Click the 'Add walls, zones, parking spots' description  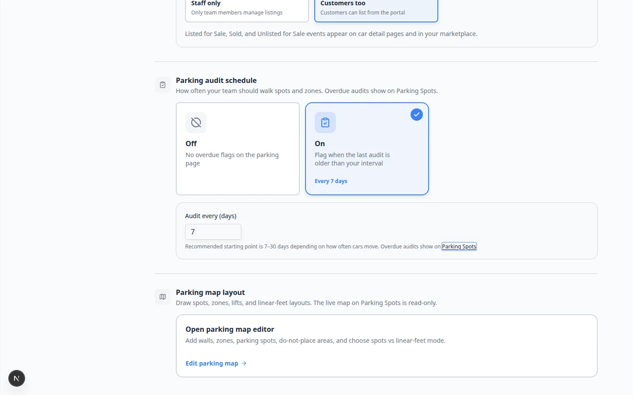pos(316,341)
